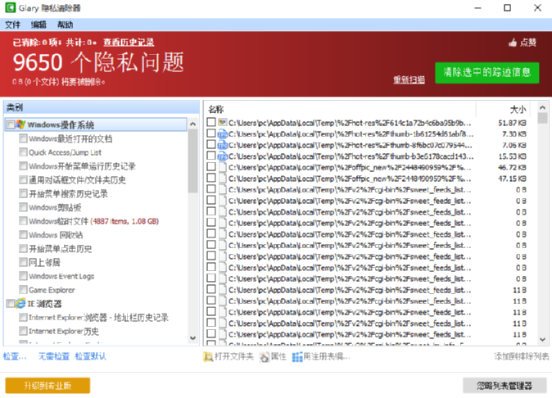The image size is (552, 398).
Task: Check 开始菜单搜索历史记录 option
Action: coord(23,193)
